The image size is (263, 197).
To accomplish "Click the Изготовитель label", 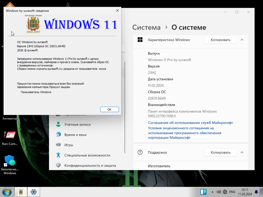I will click(x=159, y=166).
